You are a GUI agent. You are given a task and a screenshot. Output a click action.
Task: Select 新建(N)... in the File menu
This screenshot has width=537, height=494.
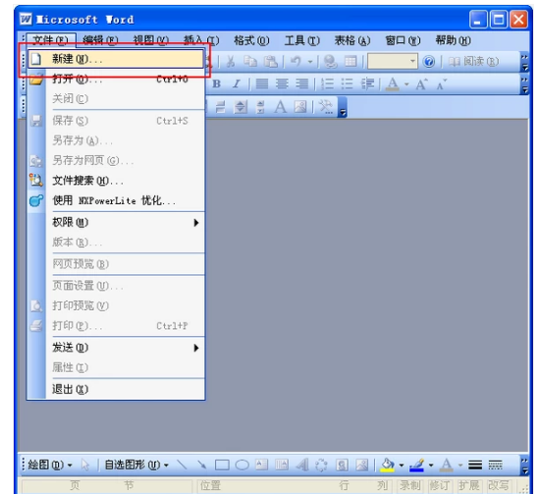[116, 59]
